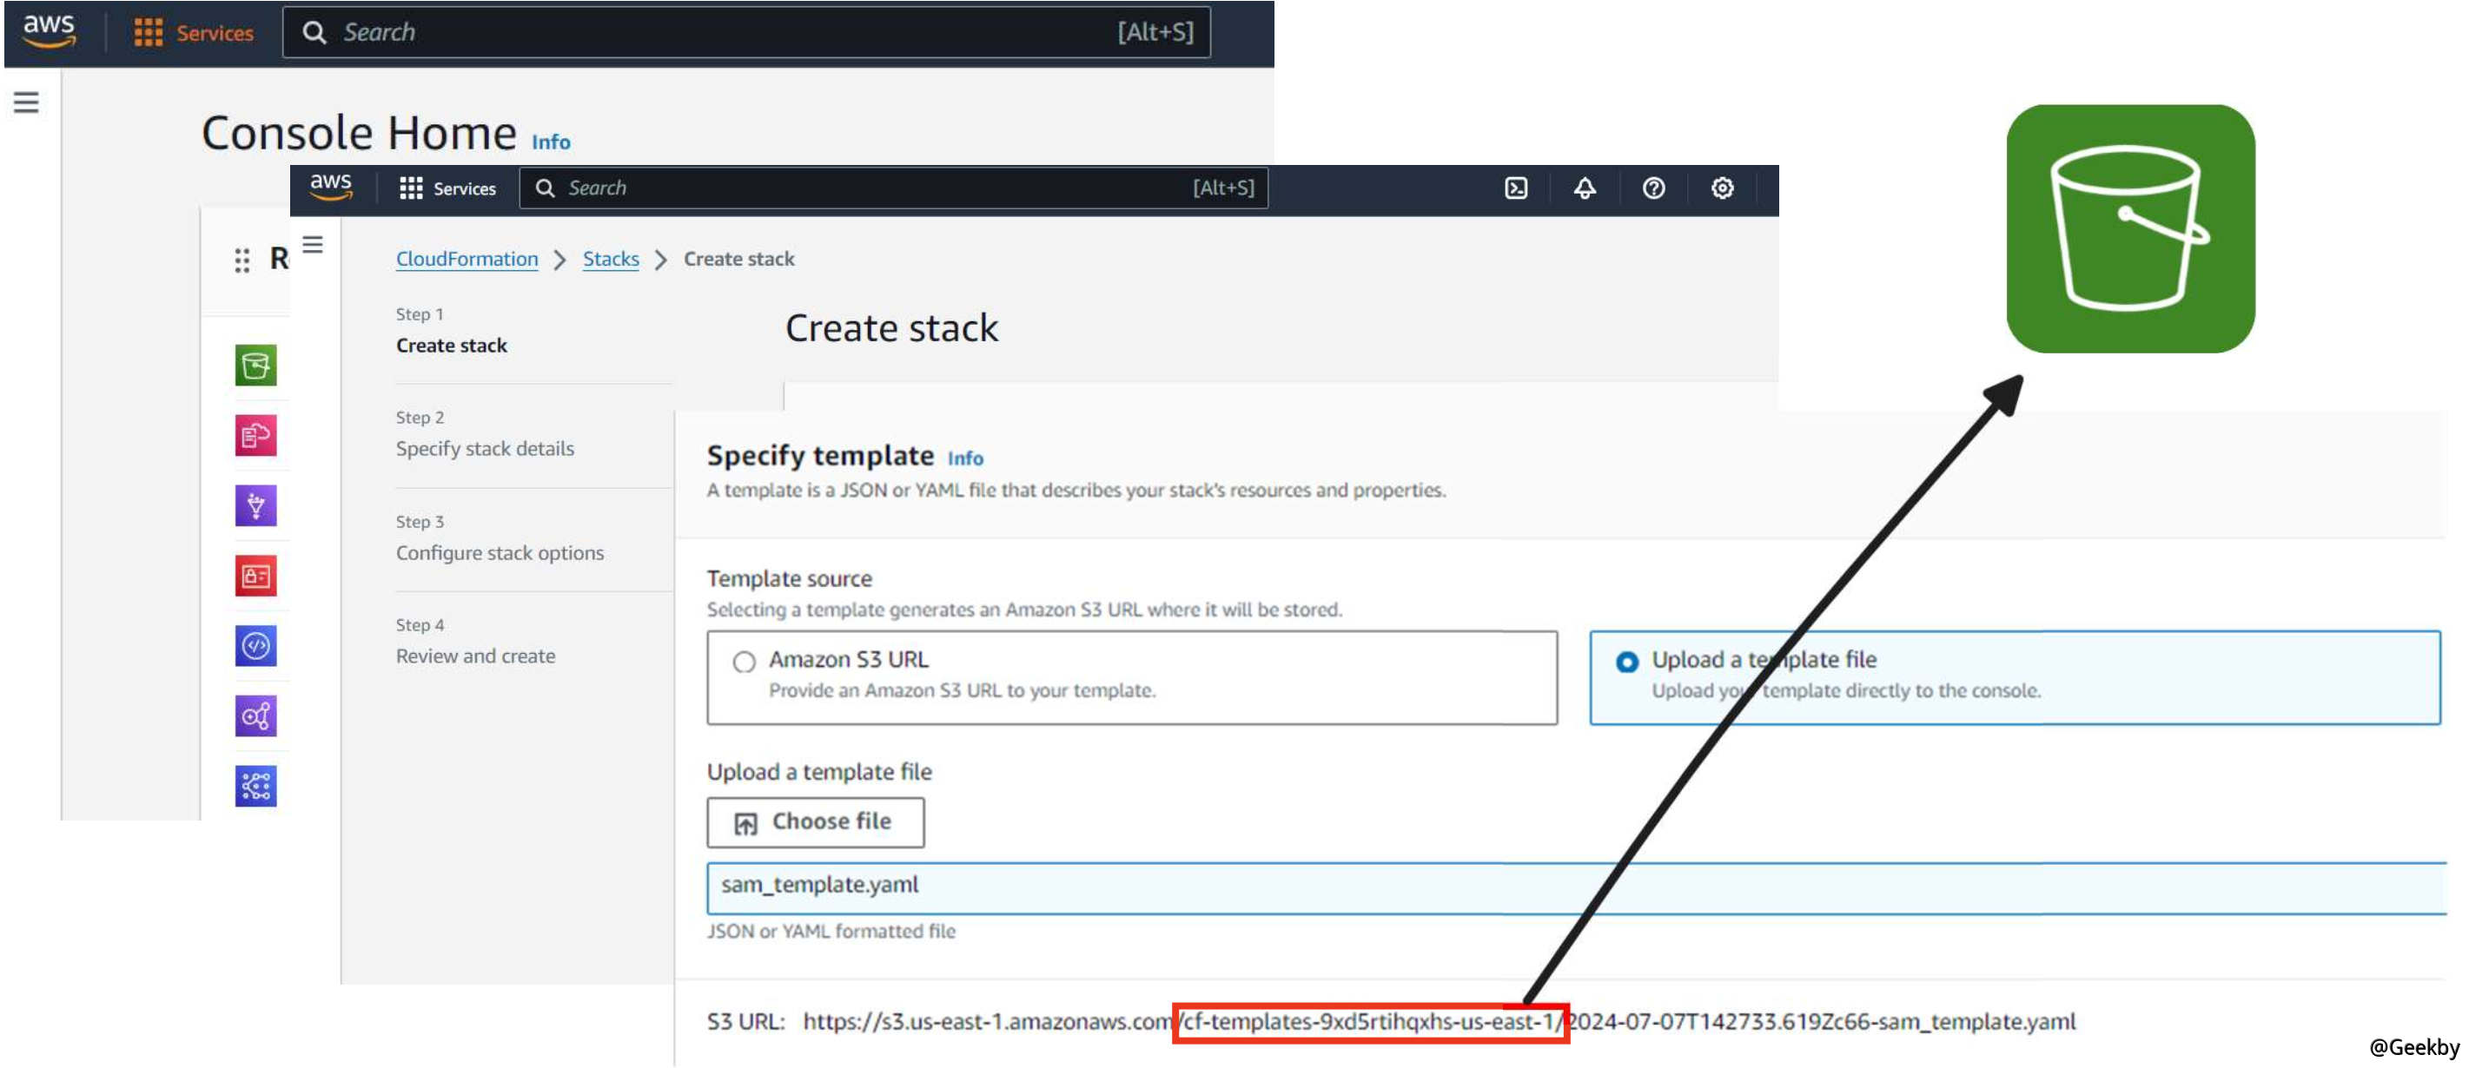Select Upload a template file radio option
This screenshot has height=1068, width=2469.
tap(1626, 662)
